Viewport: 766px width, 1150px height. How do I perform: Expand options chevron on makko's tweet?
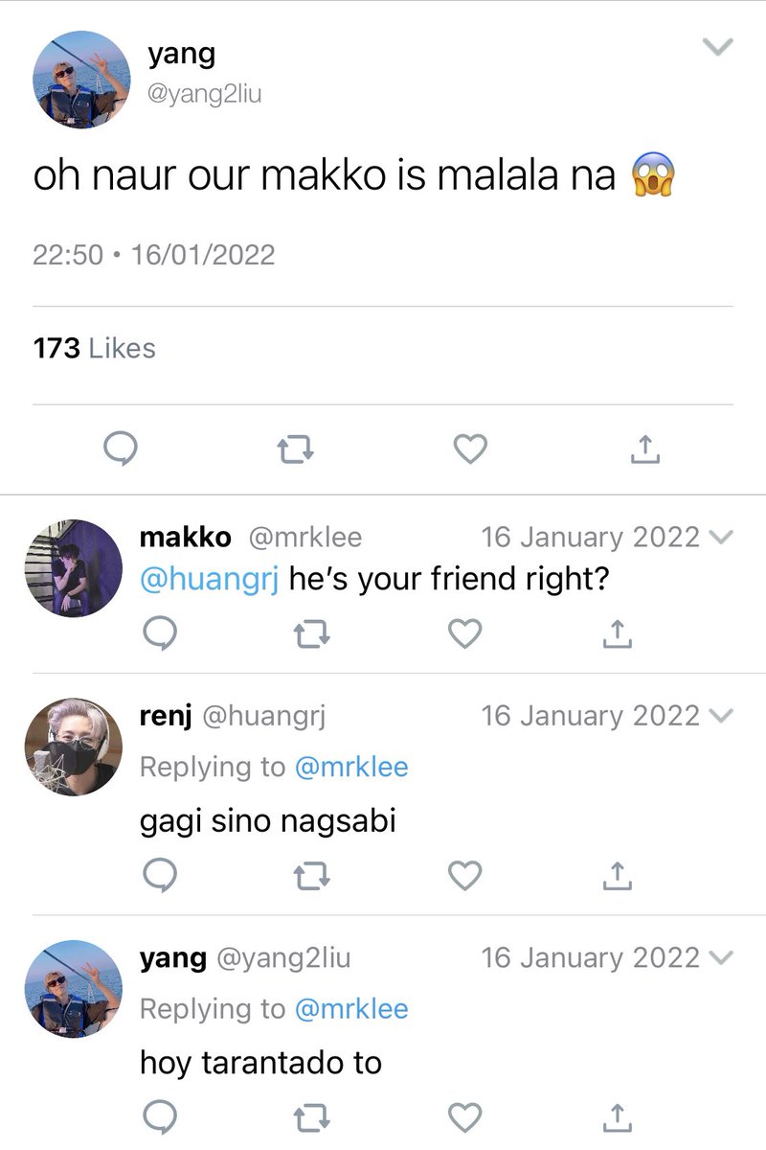coord(723,538)
